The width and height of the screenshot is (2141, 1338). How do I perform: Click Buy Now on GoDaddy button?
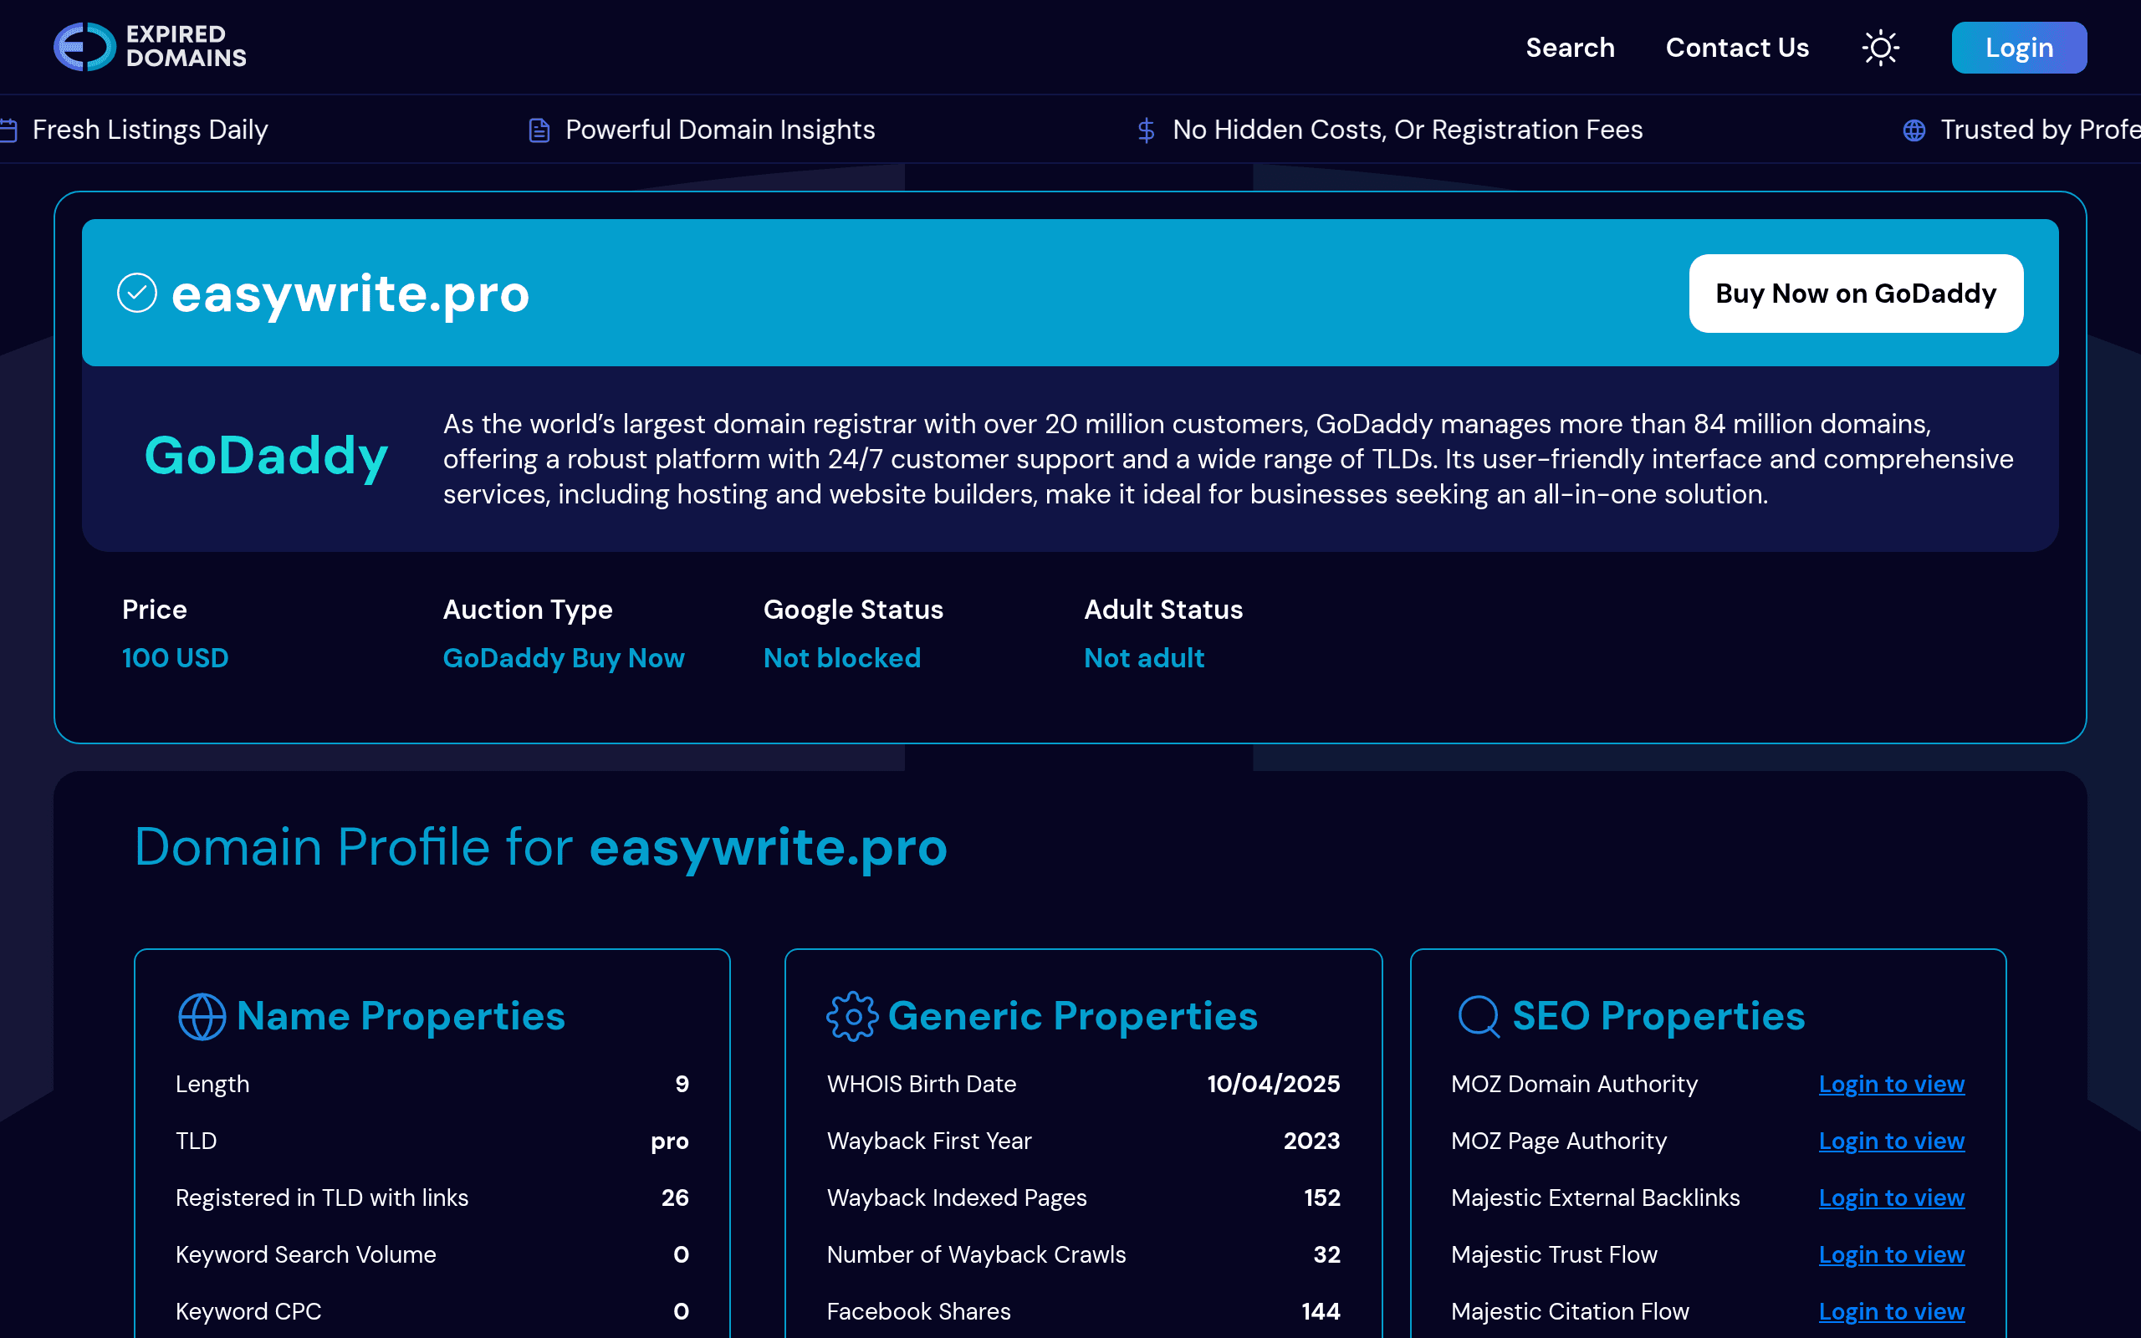click(1855, 294)
